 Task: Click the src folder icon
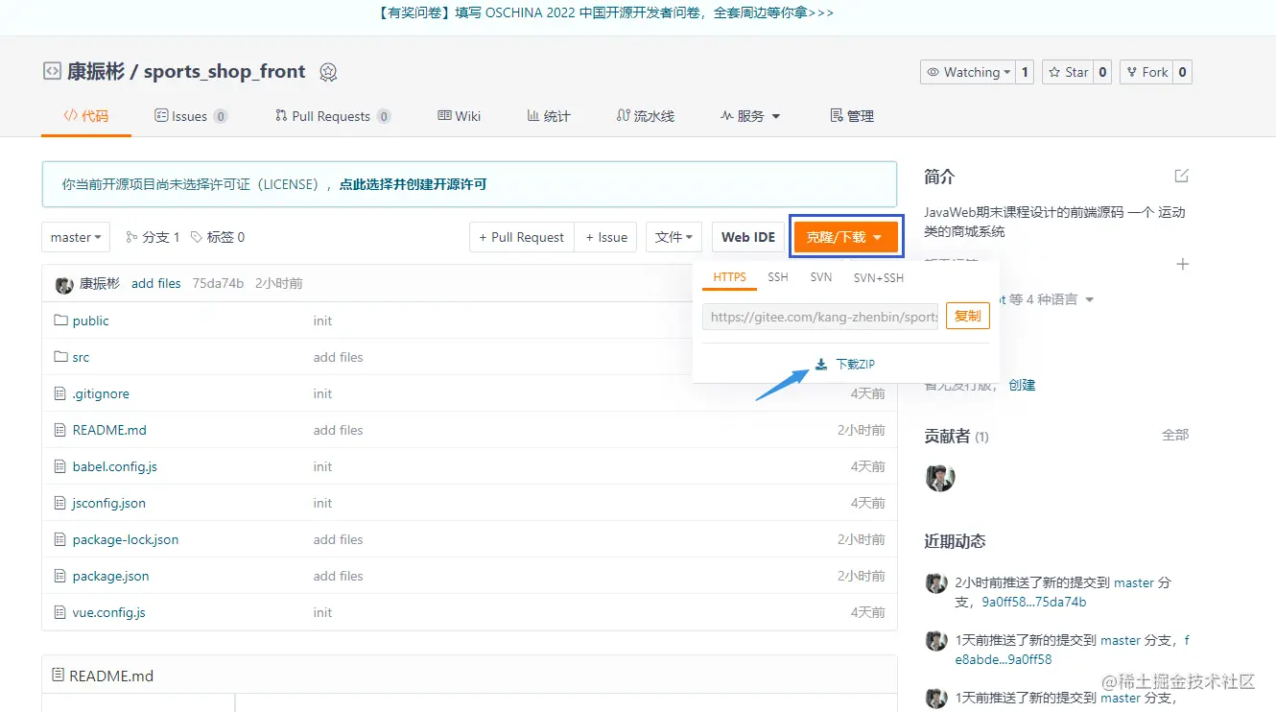coord(61,357)
